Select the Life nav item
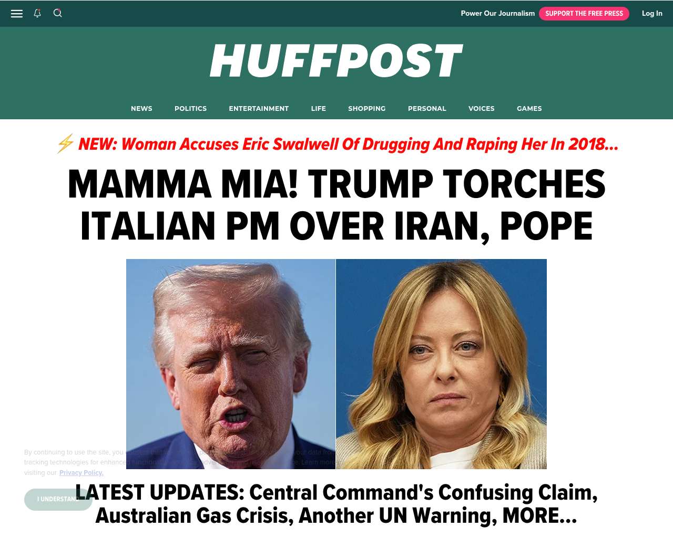673x538 pixels. tap(319, 108)
